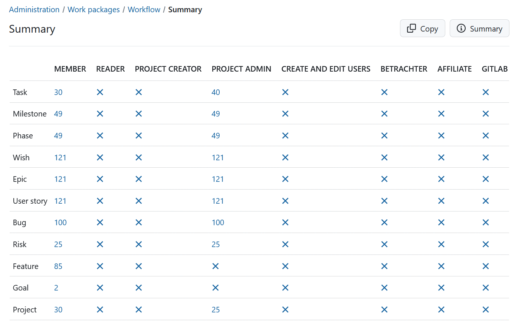
Task: Click the X icon for Bug under Betrachter
Action: point(384,222)
